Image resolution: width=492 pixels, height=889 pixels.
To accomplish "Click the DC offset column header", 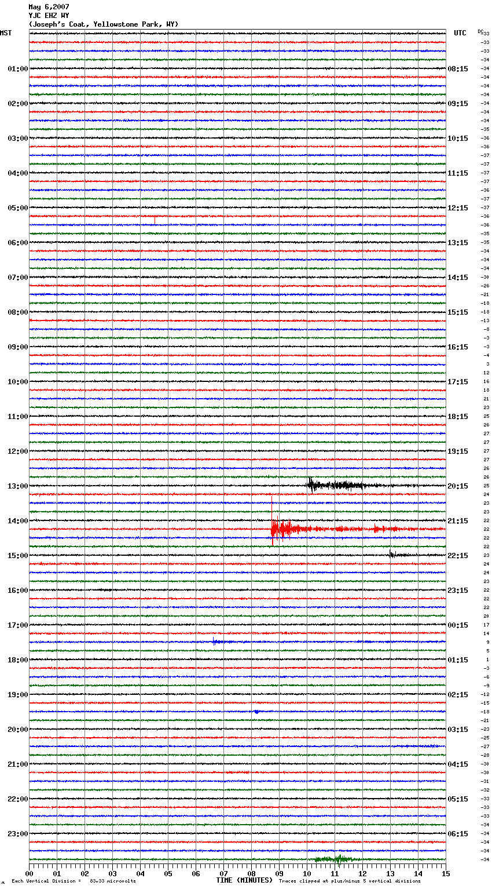I will (x=480, y=31).
